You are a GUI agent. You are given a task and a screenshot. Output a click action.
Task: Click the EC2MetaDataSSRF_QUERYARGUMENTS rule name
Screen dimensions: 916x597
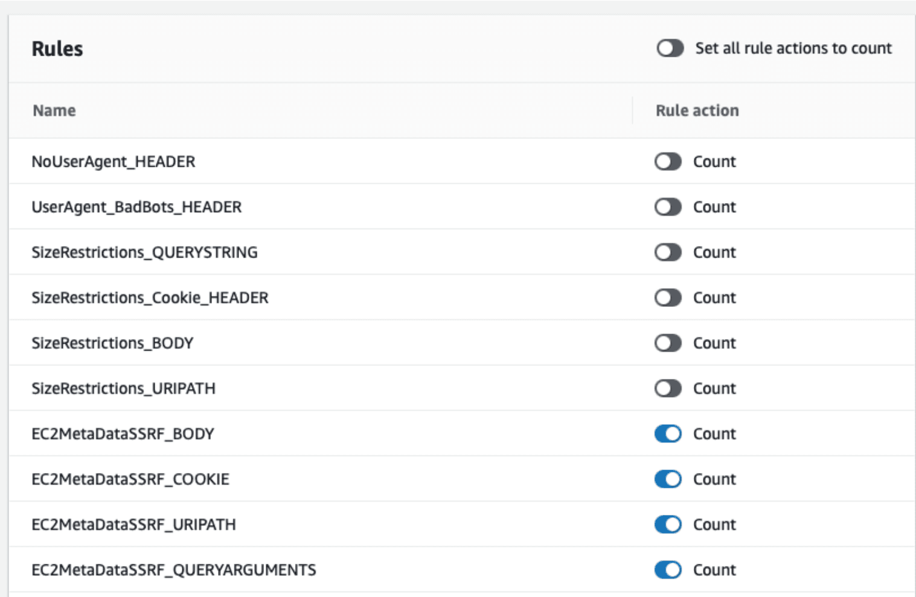[x=173, y=570]
